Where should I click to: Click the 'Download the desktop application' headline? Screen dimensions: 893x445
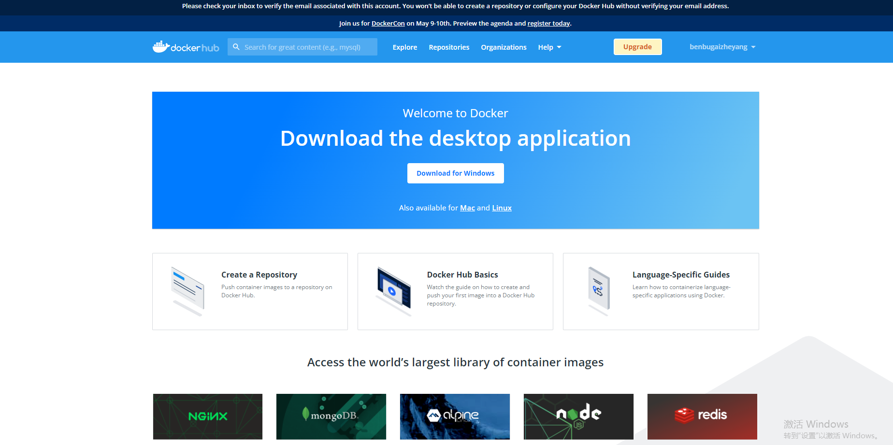pyautogui.click(x=456, y=139)
